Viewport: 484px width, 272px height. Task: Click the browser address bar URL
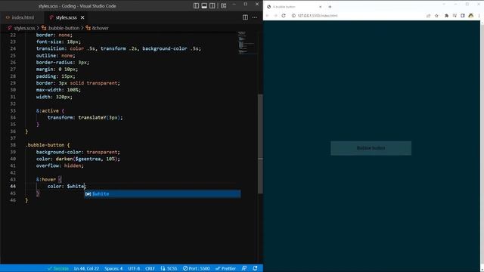[318, 15]
